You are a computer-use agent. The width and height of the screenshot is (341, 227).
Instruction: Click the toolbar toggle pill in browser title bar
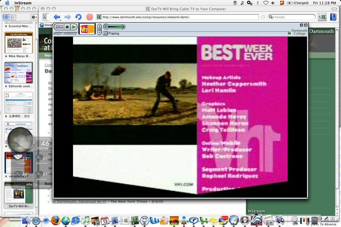pyautogui.click(x=334, y=9)
